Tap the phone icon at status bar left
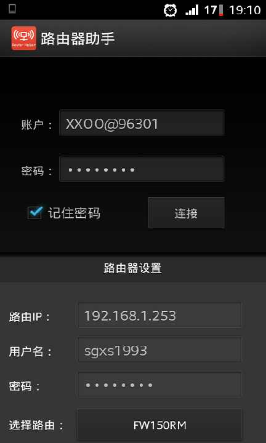The image size is (266, 443). [x=12, y=9]
